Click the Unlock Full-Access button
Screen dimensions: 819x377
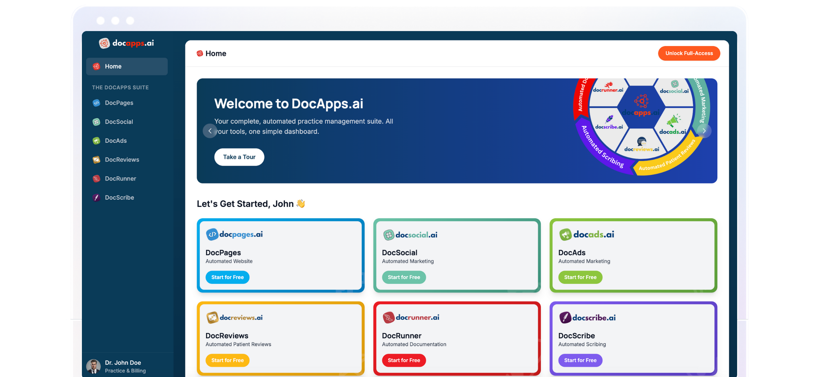tap(689, 53)
